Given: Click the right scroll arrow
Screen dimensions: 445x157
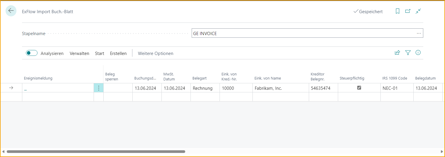Looking at the screenshot, I should click(x=442, y=152).
